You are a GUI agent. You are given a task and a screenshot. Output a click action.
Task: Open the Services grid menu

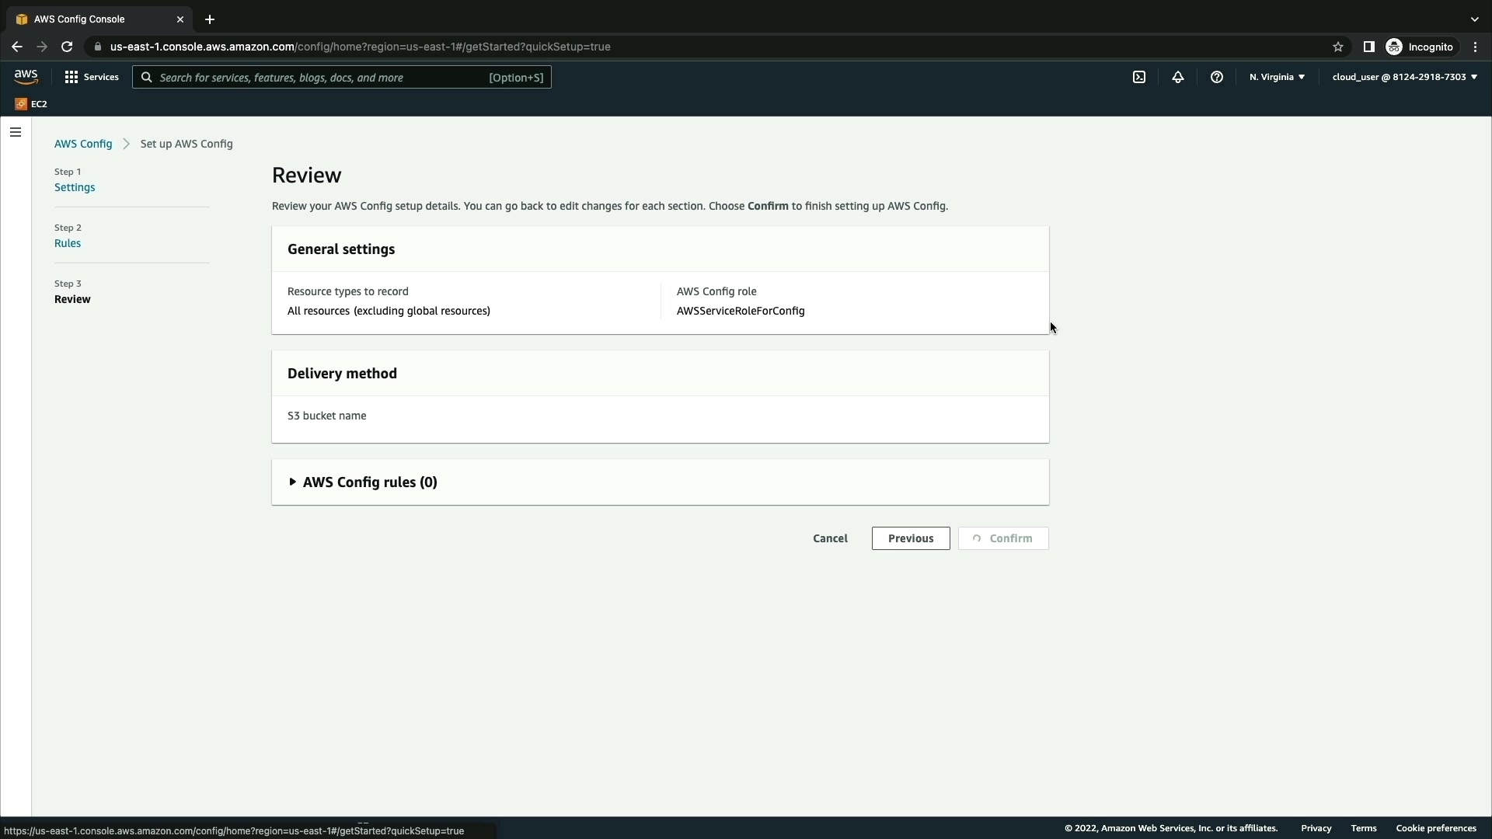[92, 77]
